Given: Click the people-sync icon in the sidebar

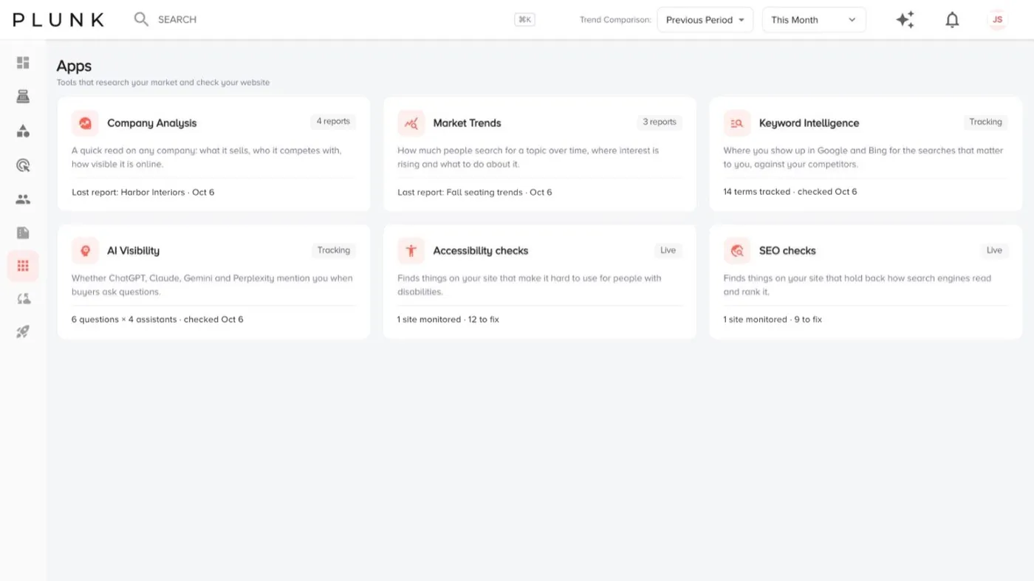Looking at the screenshot, I should click(x=23, y=299).
